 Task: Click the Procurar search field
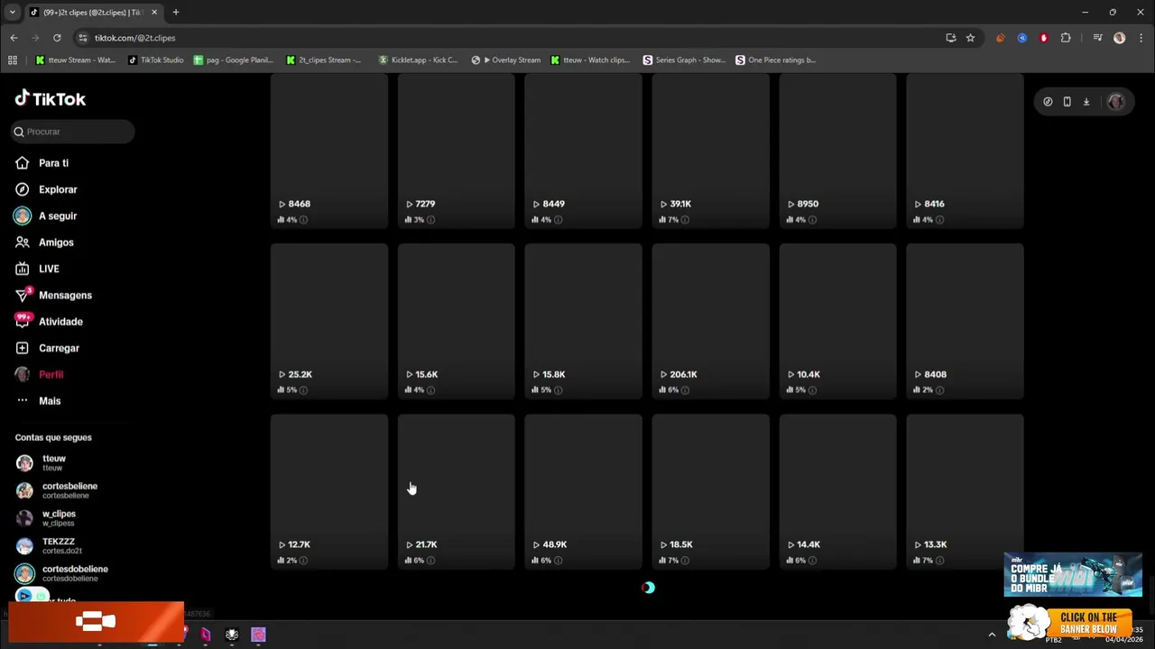pos(72,132)
